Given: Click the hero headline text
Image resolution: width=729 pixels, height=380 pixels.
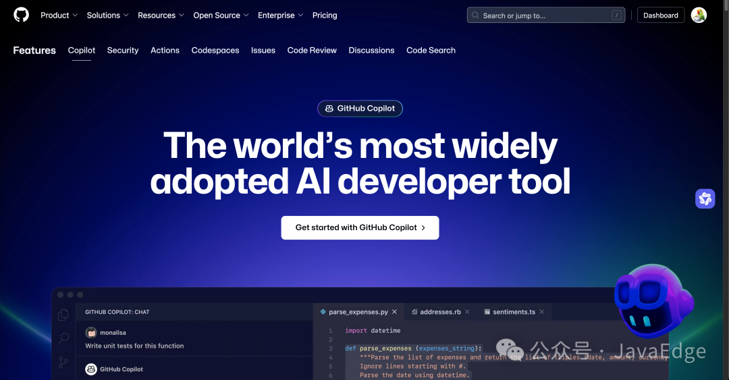Looking at the screenshot, I should [360, 163].
